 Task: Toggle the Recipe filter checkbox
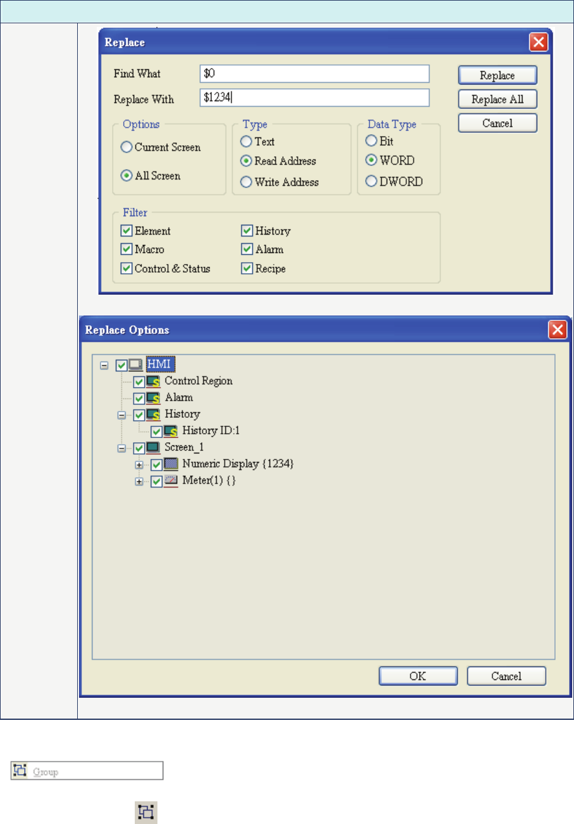pyautogui.click(x=247, y=268)
